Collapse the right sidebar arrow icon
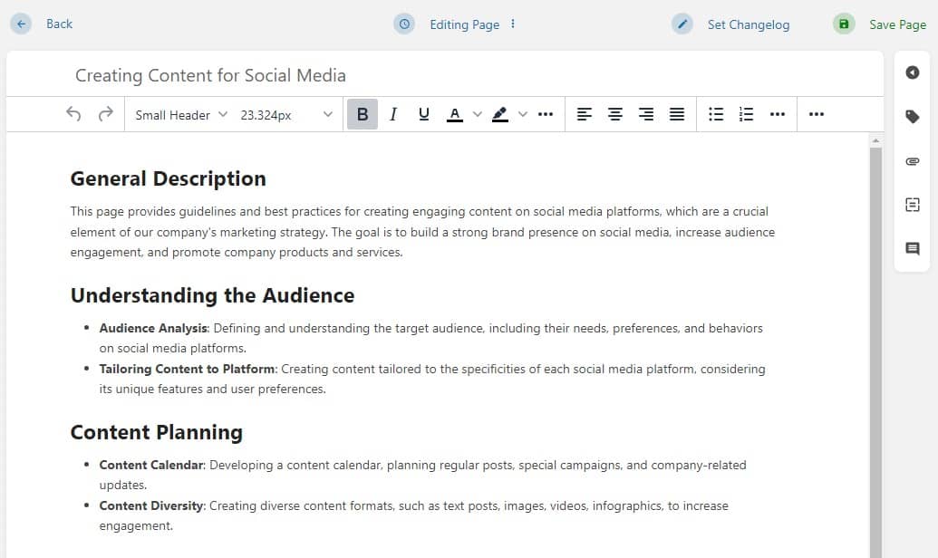Viewport: 938px width, 558px height. [913, 72]
